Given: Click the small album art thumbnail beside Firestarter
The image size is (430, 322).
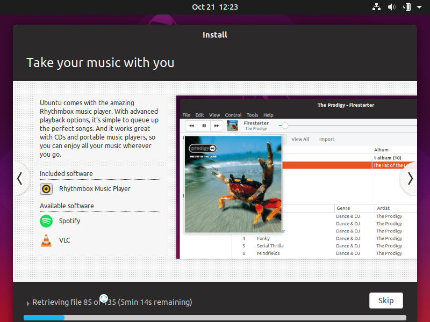Looking at the screenshot, I should pos(233,126).
